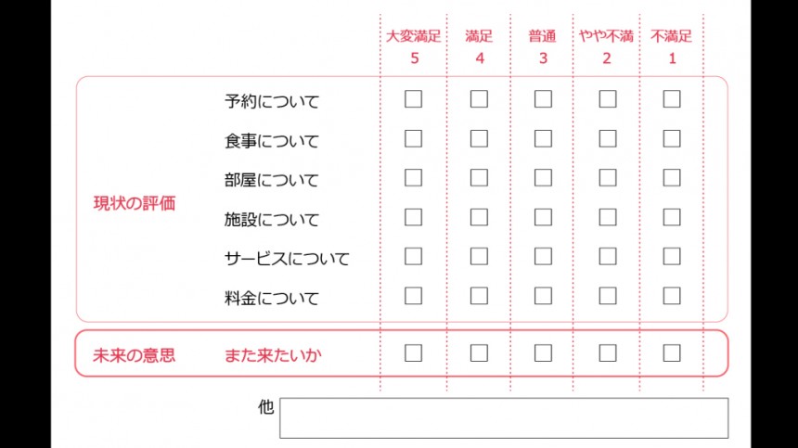Check 大変満足 box for また来たいか
The height and width of the screenshot is (448, 798).
413,352
